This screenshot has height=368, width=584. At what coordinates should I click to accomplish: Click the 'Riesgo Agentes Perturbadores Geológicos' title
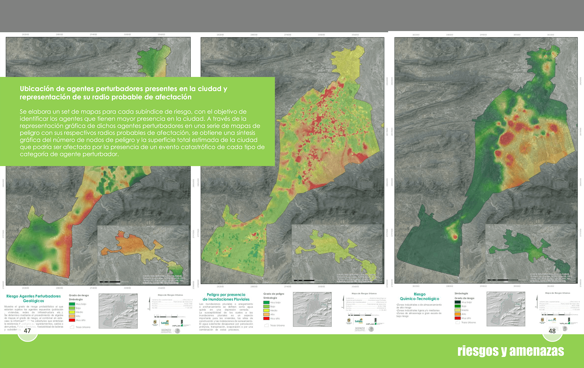[x=33, y=298]
